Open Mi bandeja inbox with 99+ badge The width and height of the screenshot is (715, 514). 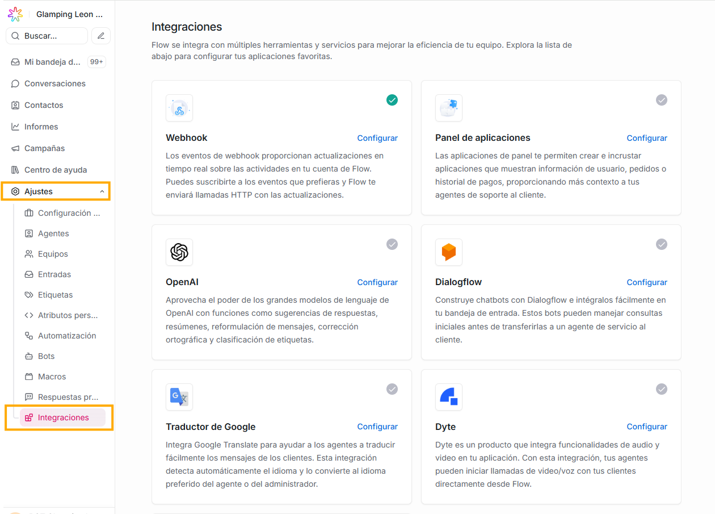coord(53,62)
